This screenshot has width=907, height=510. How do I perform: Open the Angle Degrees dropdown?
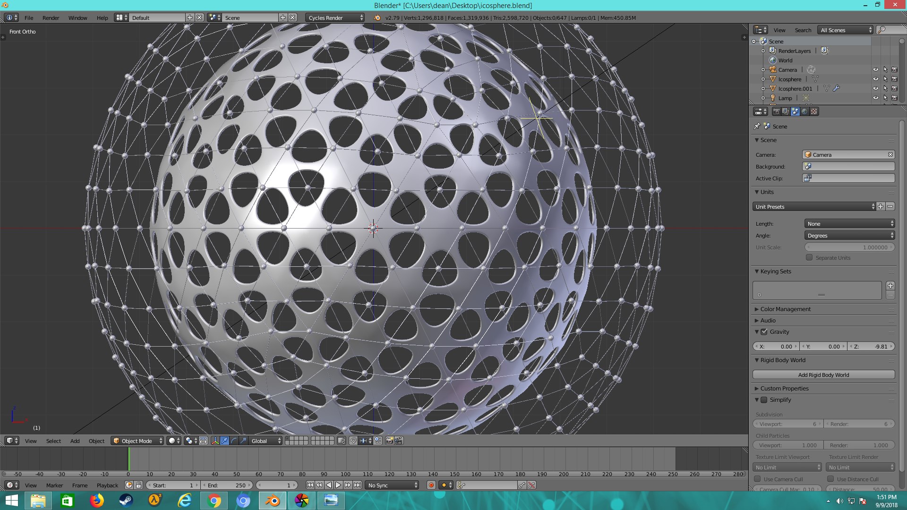coord(849,235)
